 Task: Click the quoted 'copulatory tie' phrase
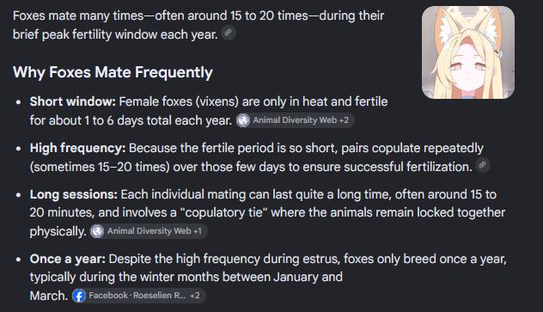tap(224, 212)
